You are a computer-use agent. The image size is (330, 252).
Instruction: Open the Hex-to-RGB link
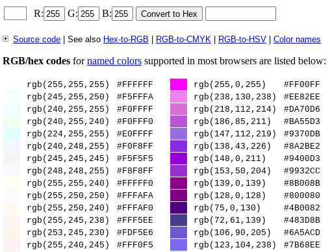pos(126,40)
